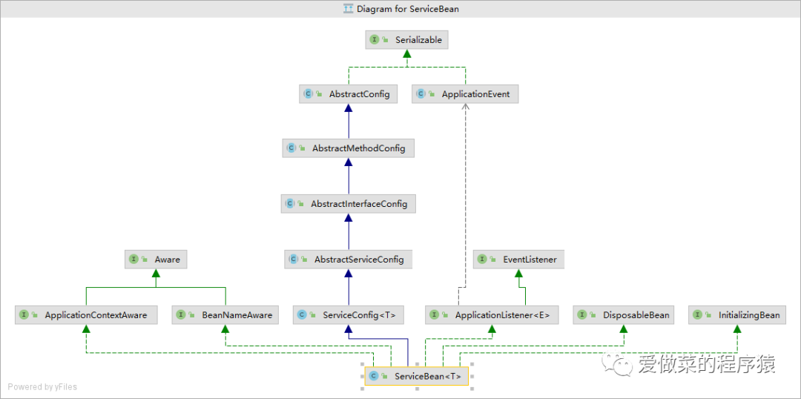Image resolution: width=801 pixels, height=399 pixels.
Task: Select the DisposableBean interface node
Action: 623,315
